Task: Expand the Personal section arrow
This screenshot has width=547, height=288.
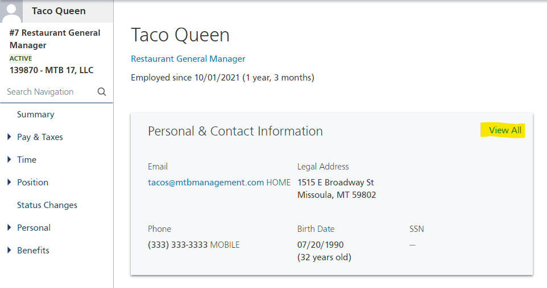Action: (x=9, y=227)
